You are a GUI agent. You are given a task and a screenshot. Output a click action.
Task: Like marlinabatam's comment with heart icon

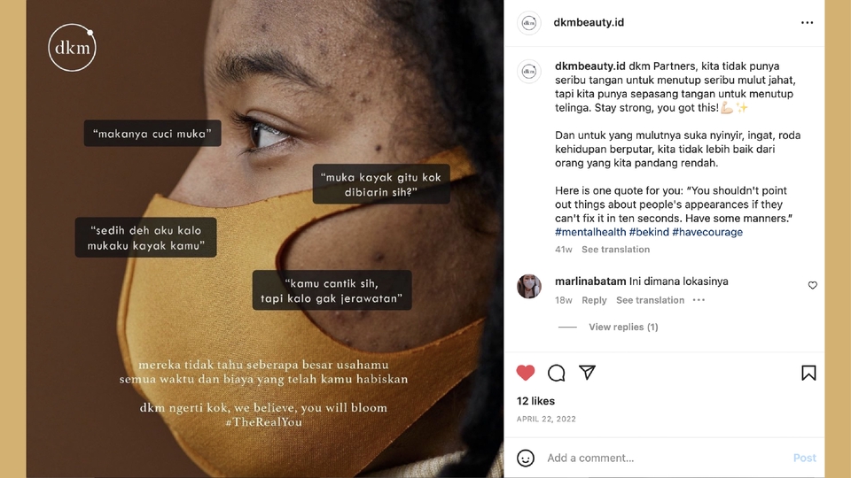point(813,285)
